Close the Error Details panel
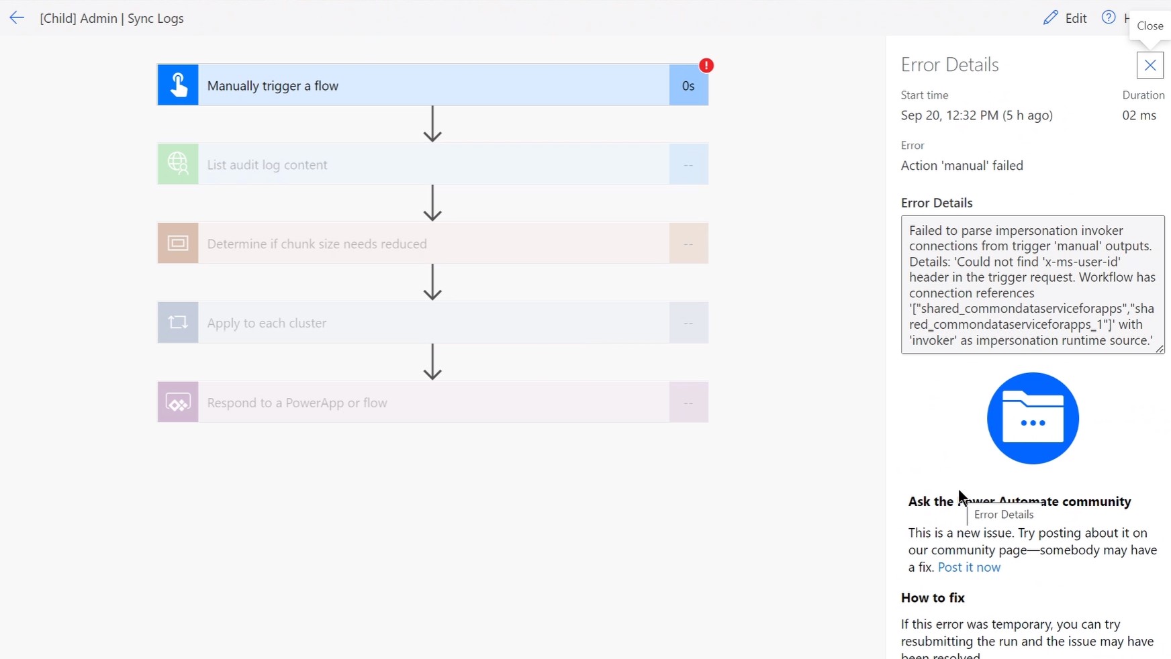Viewport: 1171px width, 659px height. coord(1150,65)
